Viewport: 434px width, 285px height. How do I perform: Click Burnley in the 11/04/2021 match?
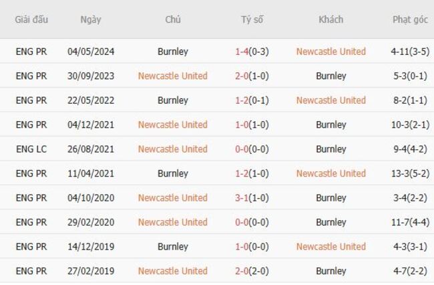[173, 173]
